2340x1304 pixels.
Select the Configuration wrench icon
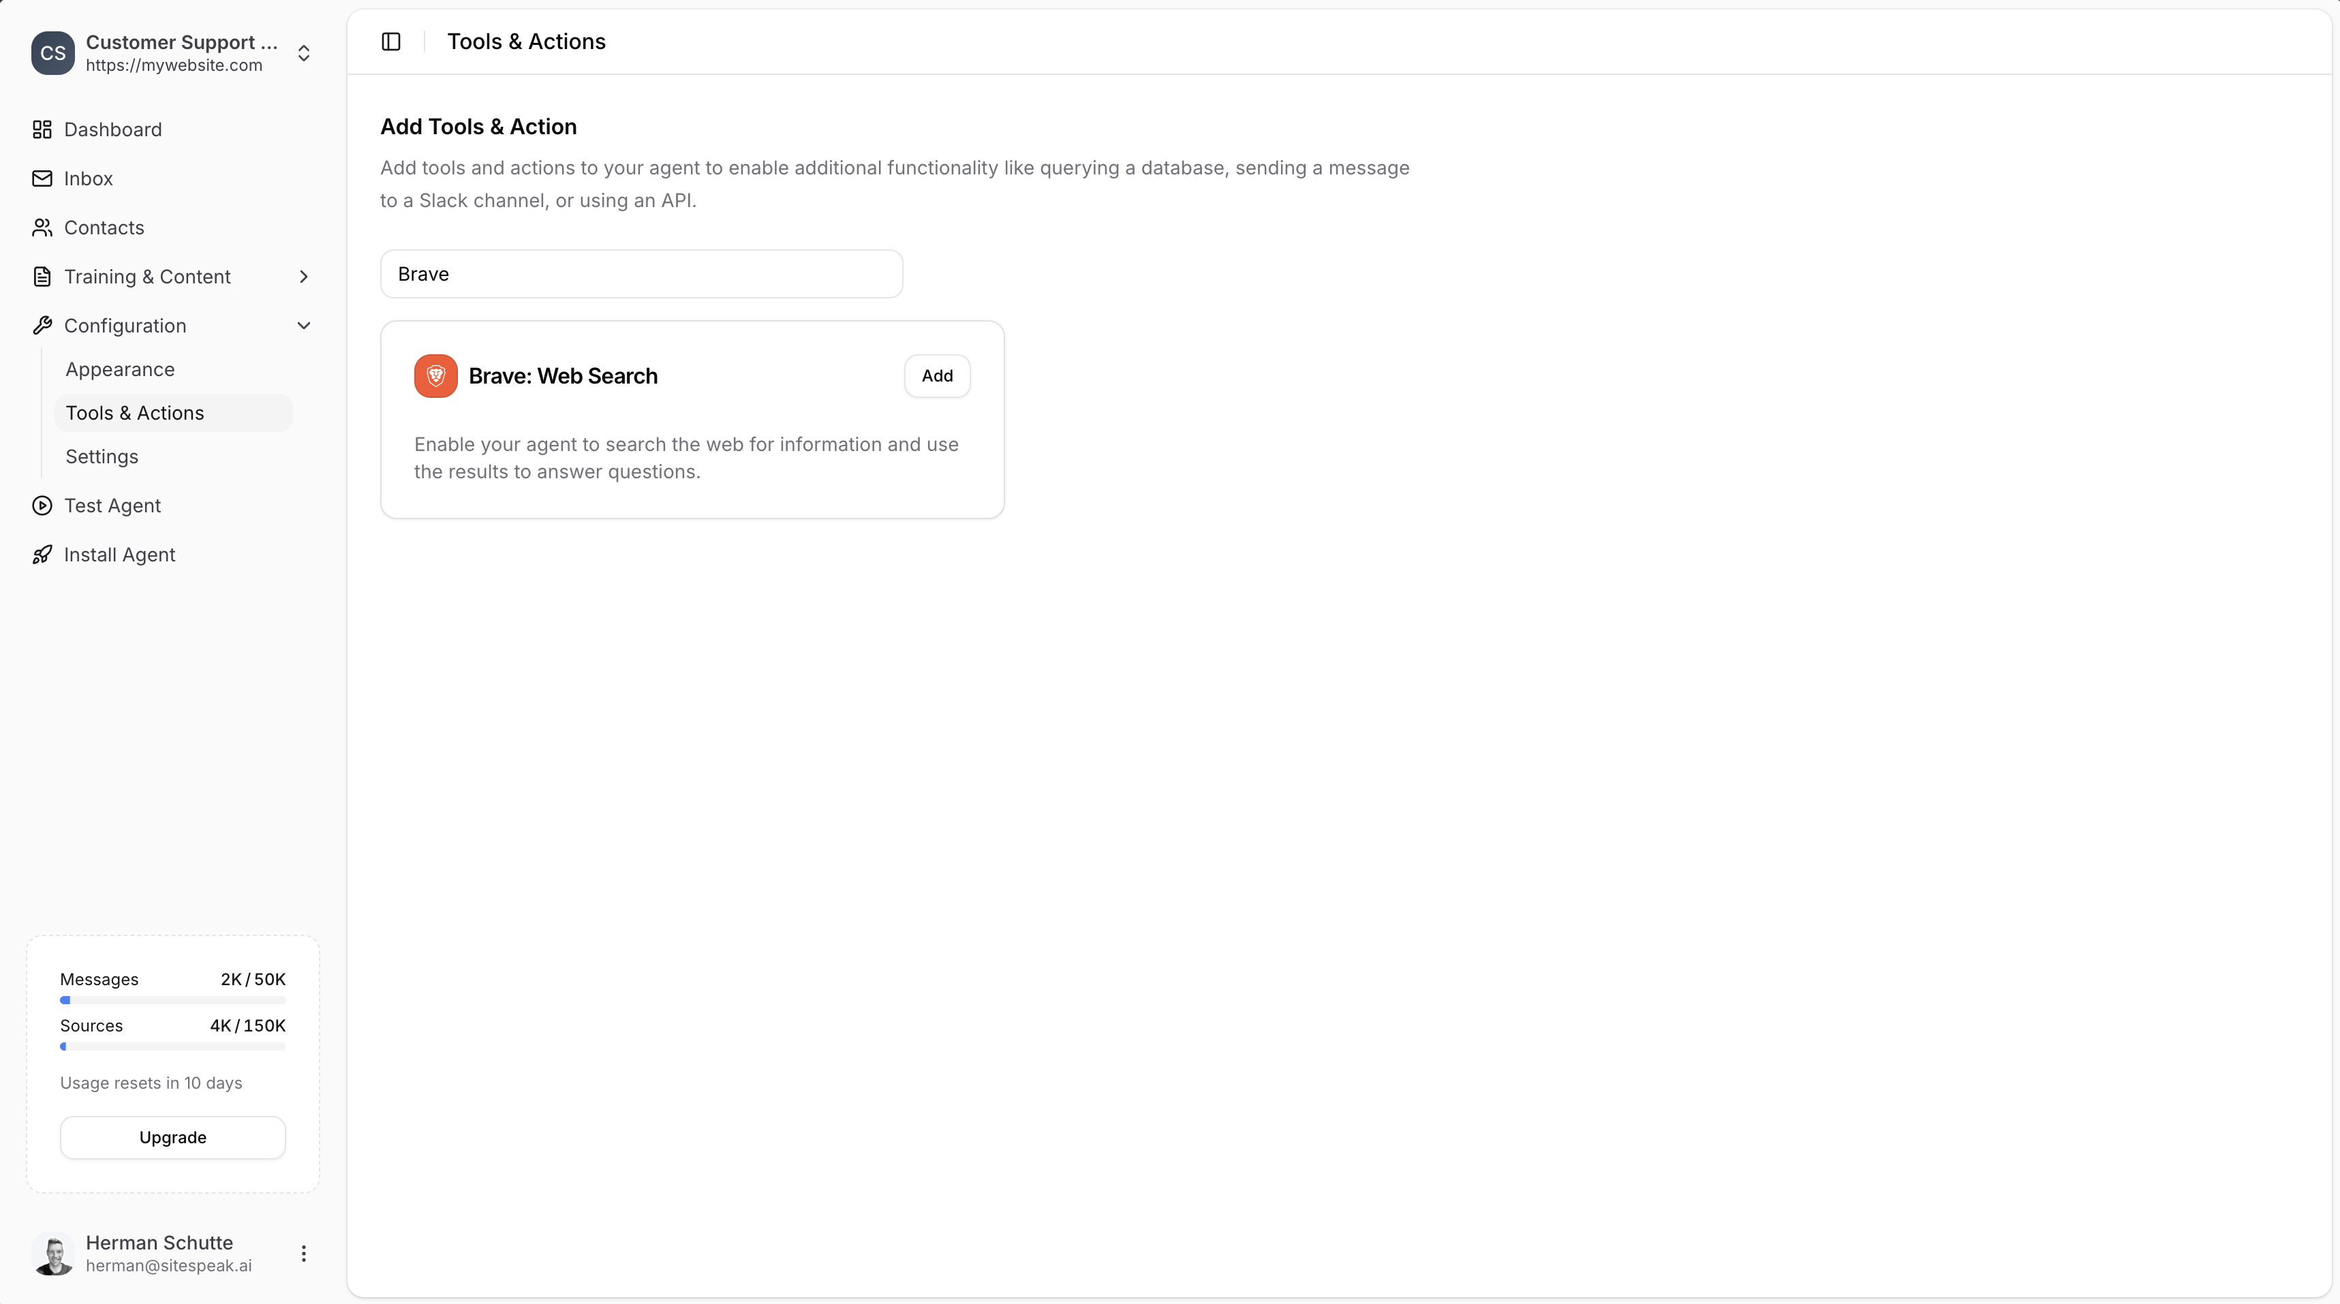coord(42,325)
